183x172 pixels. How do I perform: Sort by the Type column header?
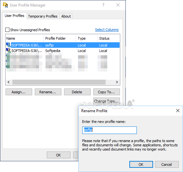pyautogui.click(x=86, y=38)
